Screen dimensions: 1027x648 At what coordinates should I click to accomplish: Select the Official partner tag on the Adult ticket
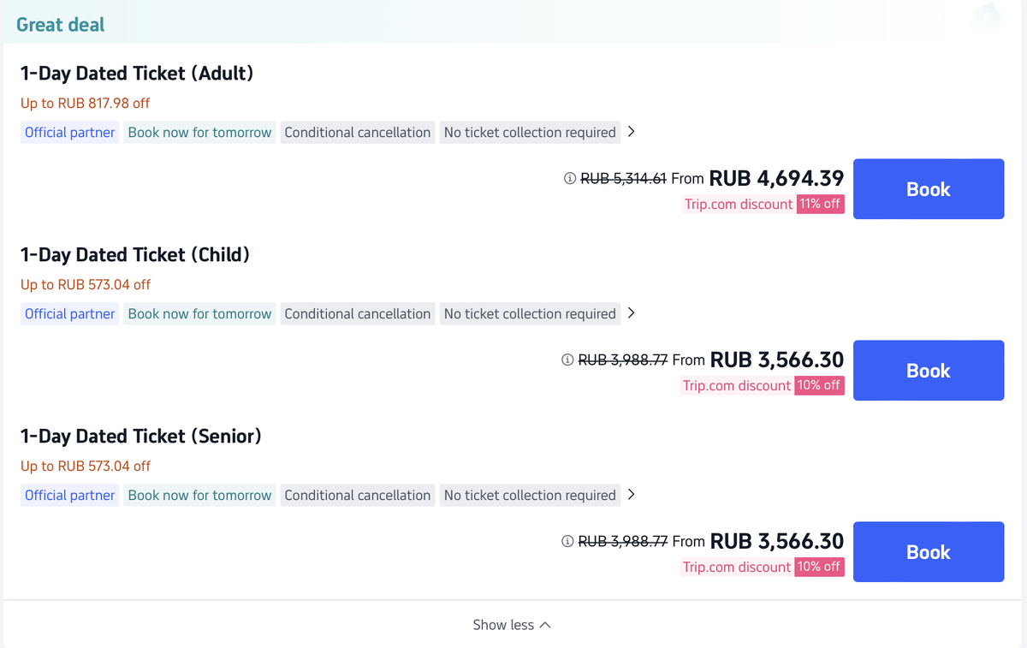coord(68,132)
